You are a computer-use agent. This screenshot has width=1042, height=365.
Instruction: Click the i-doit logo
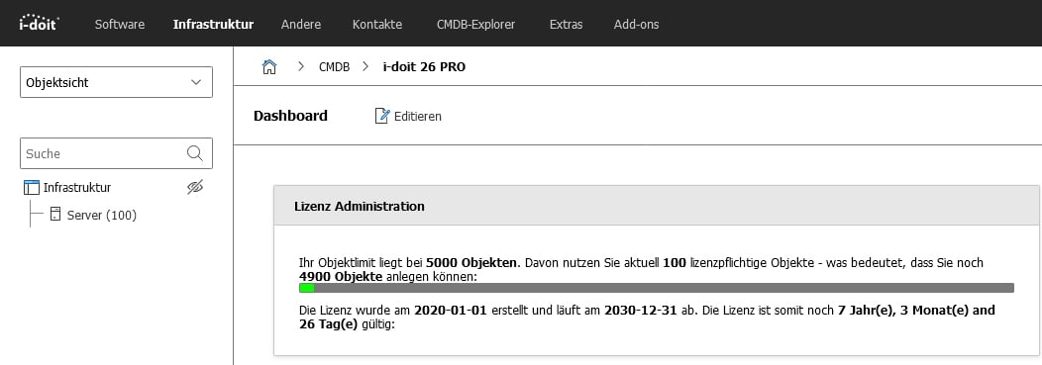(40, 23)
